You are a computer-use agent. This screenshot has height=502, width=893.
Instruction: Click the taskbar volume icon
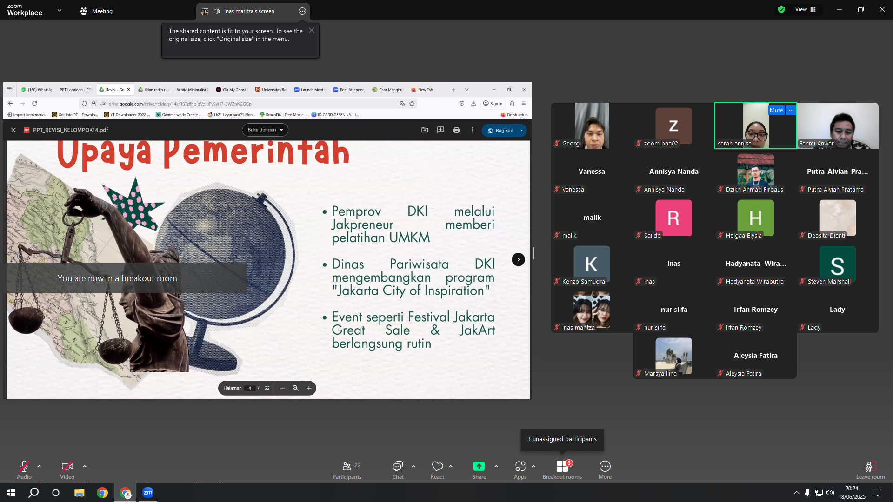(830, 493)
